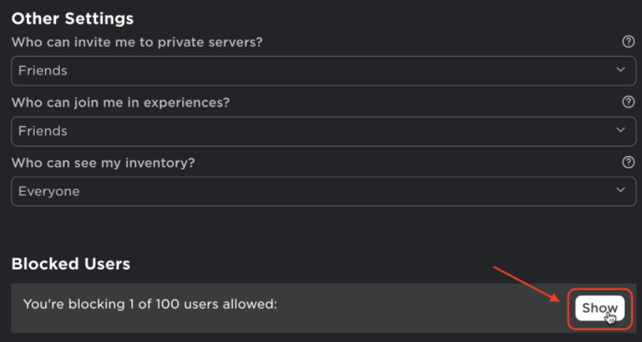Show the blocked users list

coord(600,308)
